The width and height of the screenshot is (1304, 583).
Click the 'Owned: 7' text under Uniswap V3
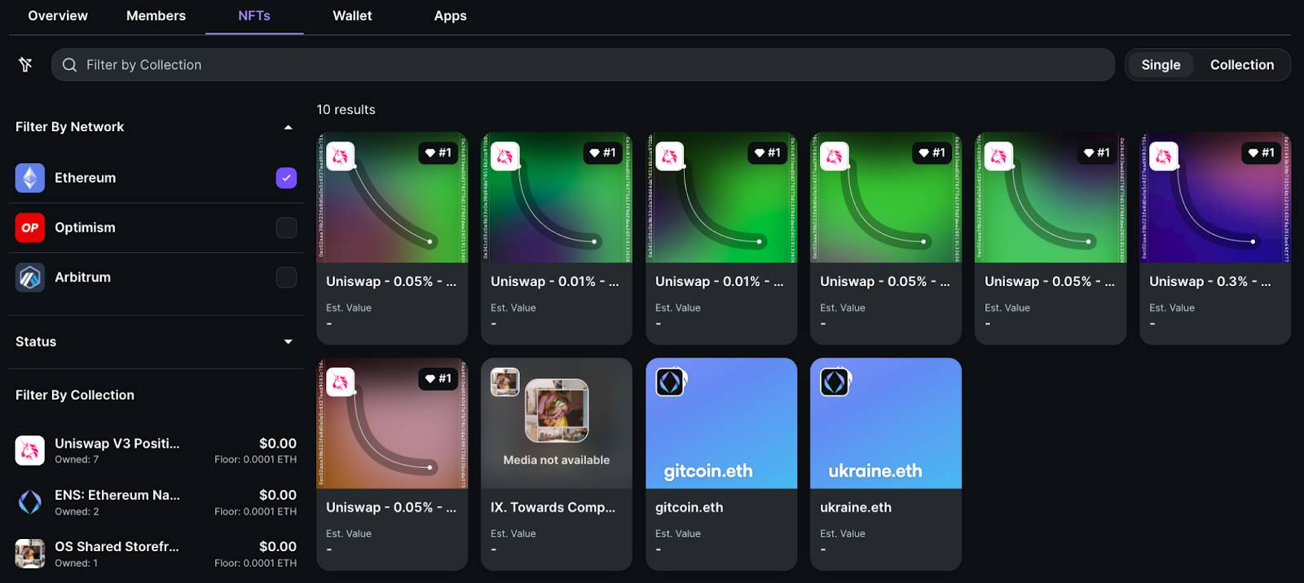(x=77, y=460)
